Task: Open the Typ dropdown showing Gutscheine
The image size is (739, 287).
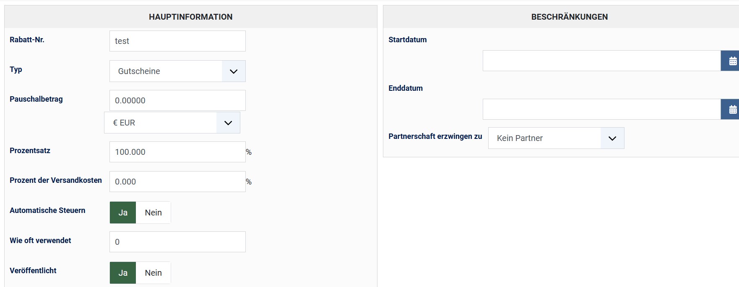Action: (177, 71)
